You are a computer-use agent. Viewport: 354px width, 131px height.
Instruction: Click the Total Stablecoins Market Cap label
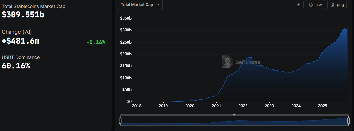tap(33, 6)
